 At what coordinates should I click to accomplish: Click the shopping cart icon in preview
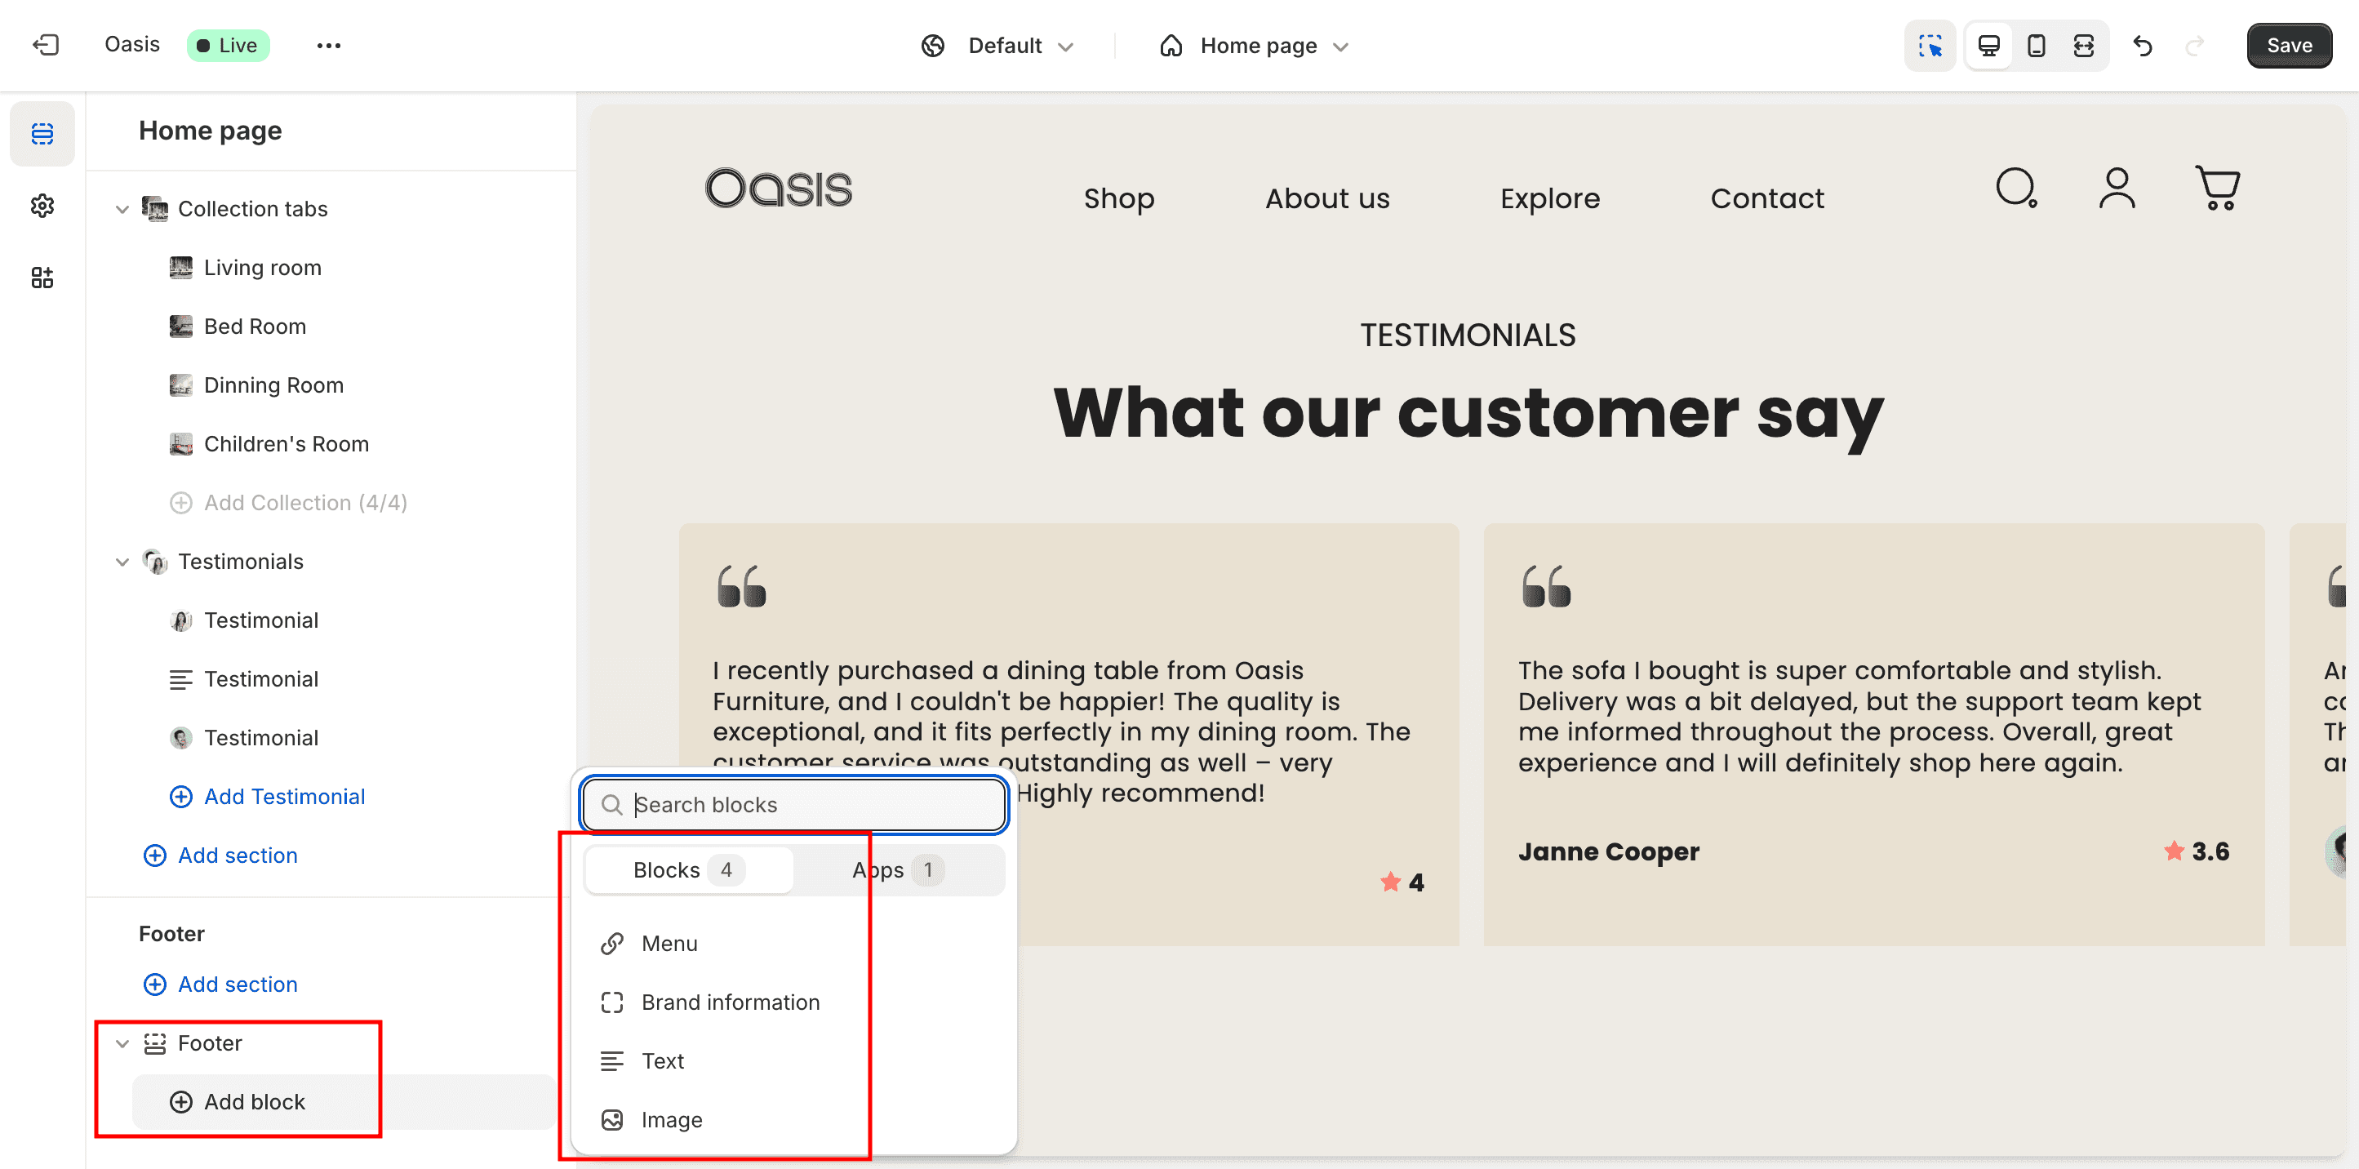click(2217, 188)
